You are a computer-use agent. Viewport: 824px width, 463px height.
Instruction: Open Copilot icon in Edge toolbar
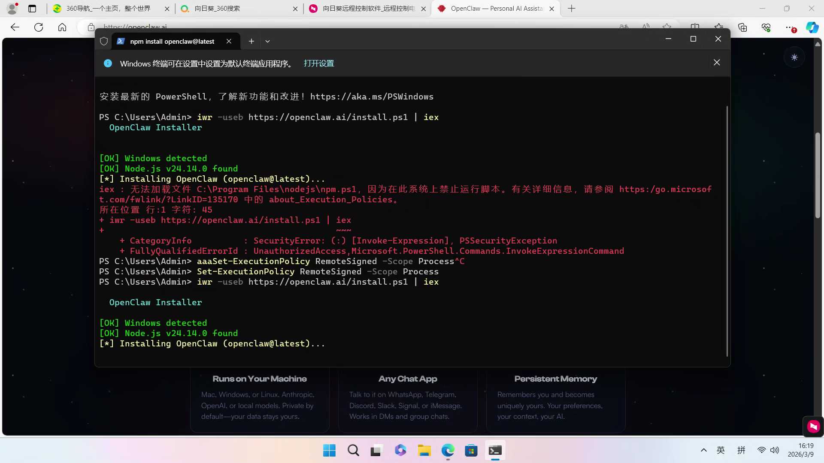click(x=812, y=27)
